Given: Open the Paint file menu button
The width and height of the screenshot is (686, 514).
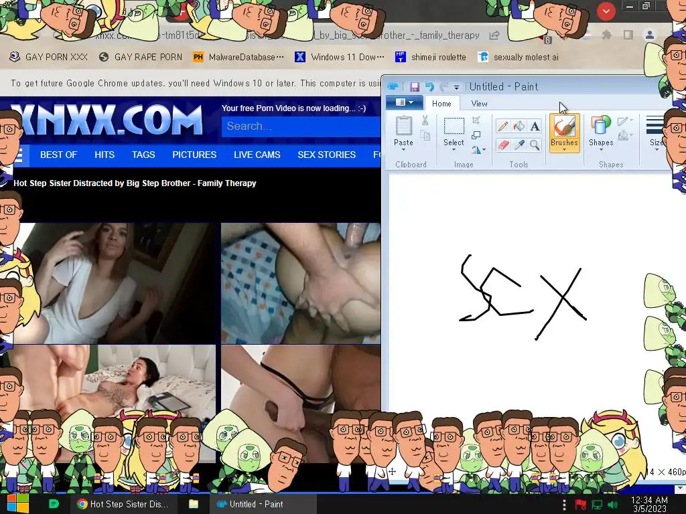Looking at the screenshot, I should click(404, 102).
